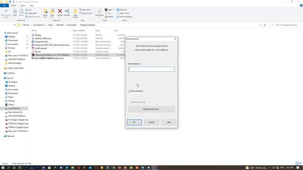Click the Windows Start button
The height and width of the screenshot is (170, 303).
point(3,168)
